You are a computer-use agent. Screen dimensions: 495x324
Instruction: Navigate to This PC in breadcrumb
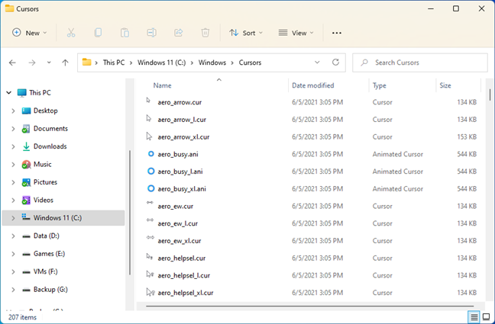click(114, 63)
